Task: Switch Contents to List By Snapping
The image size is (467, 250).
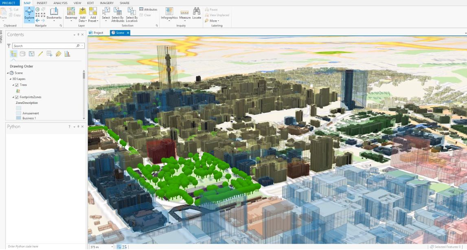Action: pyautogui.click(x=49, y=54)
